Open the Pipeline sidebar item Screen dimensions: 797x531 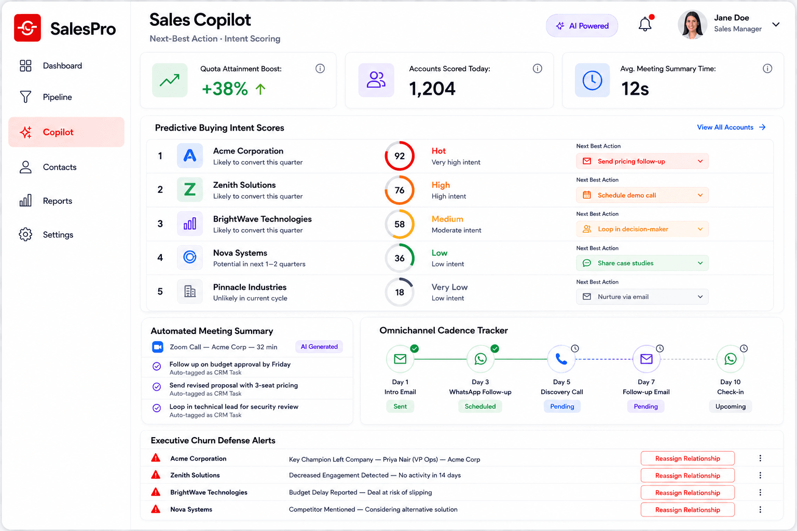point(66,97)
